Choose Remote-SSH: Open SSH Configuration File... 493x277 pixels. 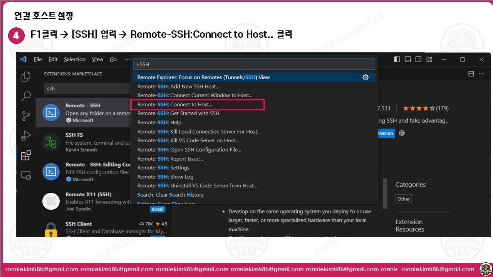(254, 150)
